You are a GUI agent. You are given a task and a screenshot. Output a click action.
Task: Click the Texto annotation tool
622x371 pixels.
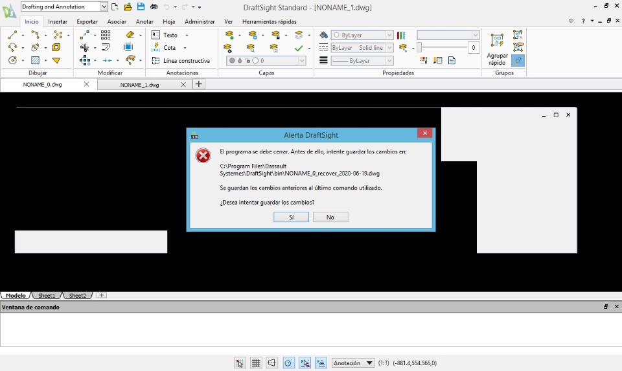(x=165, y=35)
